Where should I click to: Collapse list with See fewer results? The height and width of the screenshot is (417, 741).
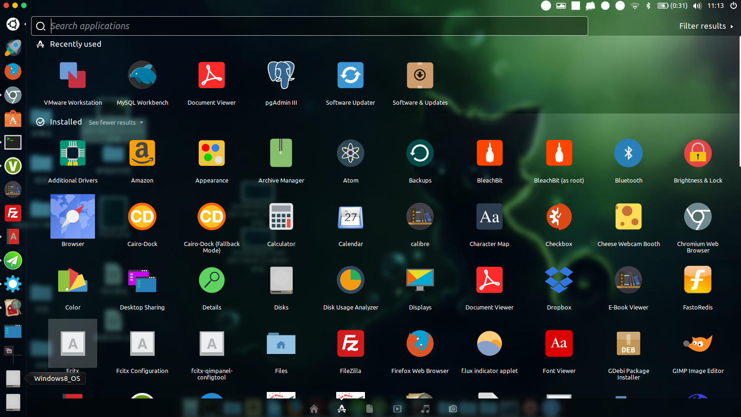(116, 123)
